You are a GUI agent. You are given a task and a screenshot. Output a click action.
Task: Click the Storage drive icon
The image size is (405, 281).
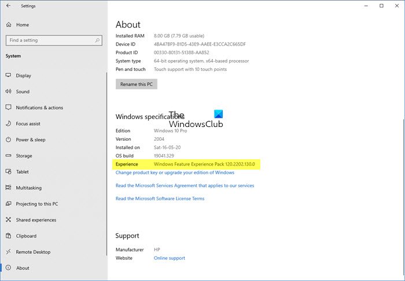click(9, 156)
